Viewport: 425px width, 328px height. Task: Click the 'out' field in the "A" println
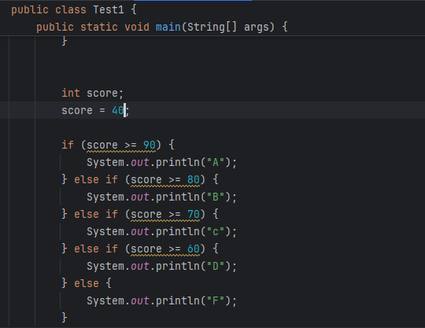click(140, 163)
